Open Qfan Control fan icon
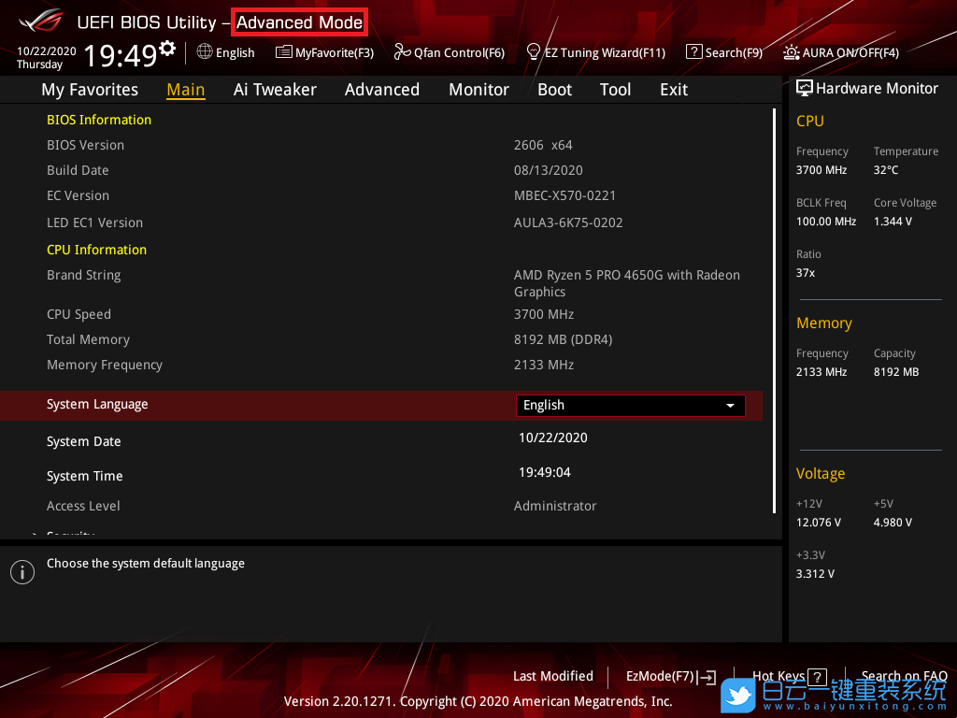957x718 pixels. tap(402, 52)
